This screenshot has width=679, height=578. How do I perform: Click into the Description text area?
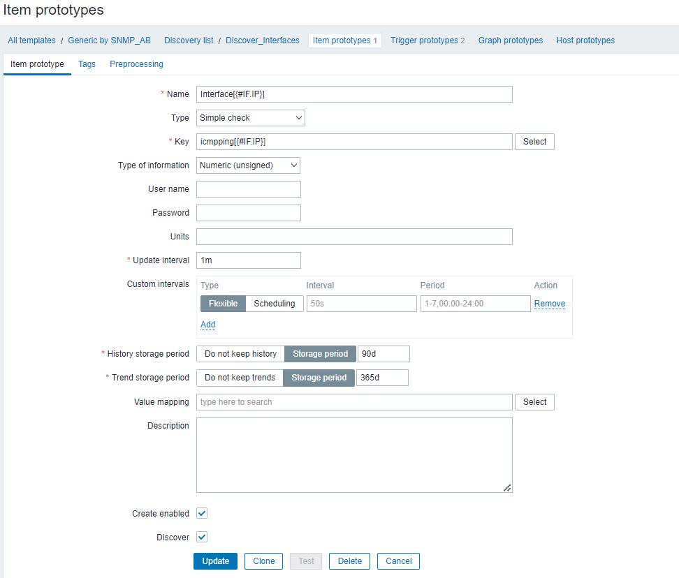pyautogui.click(x=354, y=455)
